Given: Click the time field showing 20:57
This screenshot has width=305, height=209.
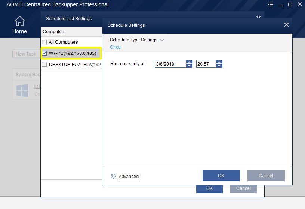Looking at the screenshot, I should (206, 64).
